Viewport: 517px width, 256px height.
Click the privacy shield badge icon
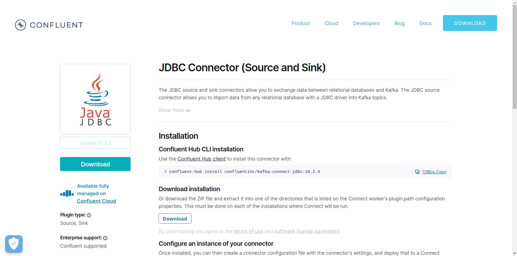14,244
